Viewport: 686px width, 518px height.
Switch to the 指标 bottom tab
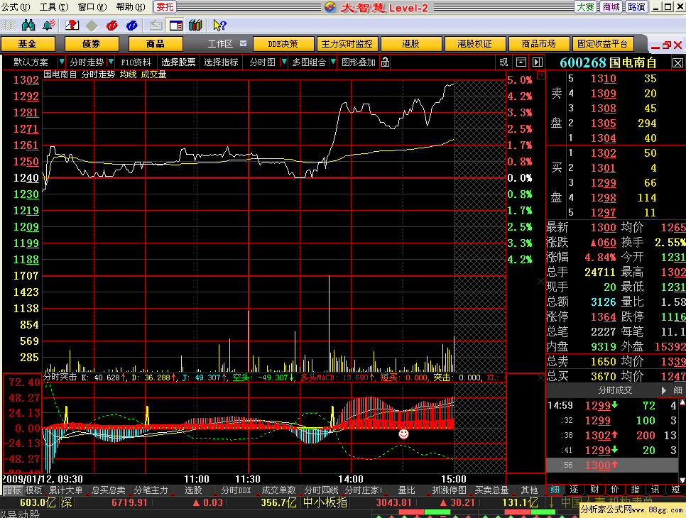coord(12,490)
